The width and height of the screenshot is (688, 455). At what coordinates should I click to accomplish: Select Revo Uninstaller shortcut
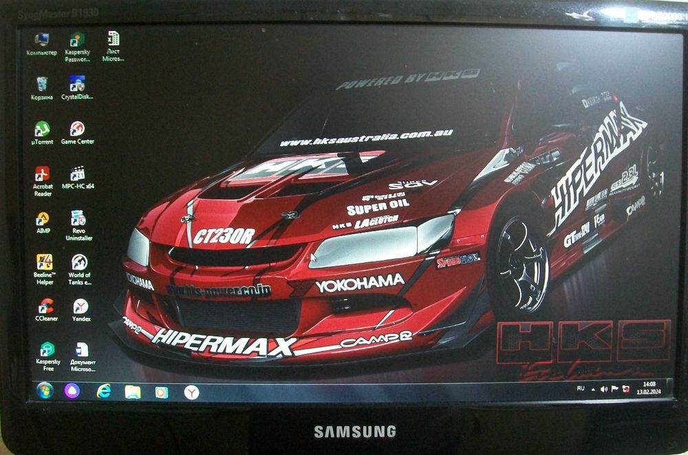pyautogui.click(x=79, y=226)
